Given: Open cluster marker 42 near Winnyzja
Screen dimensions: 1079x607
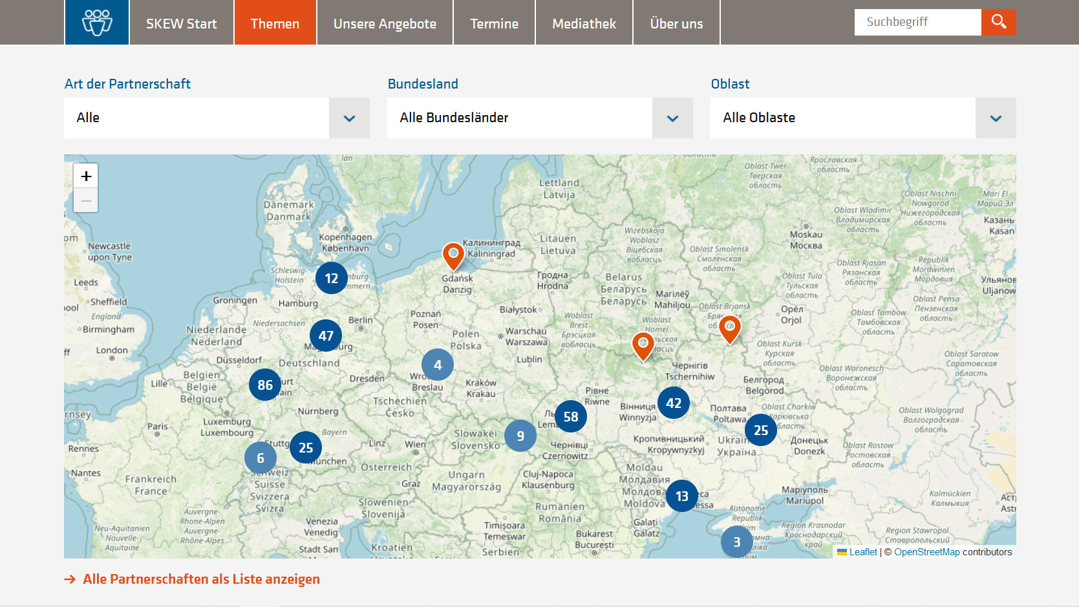Looking at the screenshot, I should click(674, 403).
